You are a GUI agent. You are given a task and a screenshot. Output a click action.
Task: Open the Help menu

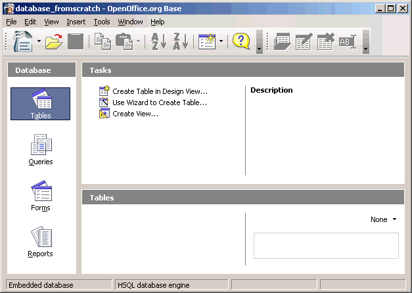tap(158, 22)
